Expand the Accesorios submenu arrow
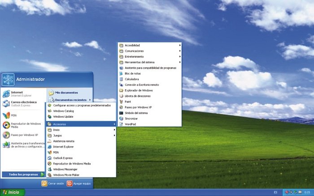 point(114,124)
